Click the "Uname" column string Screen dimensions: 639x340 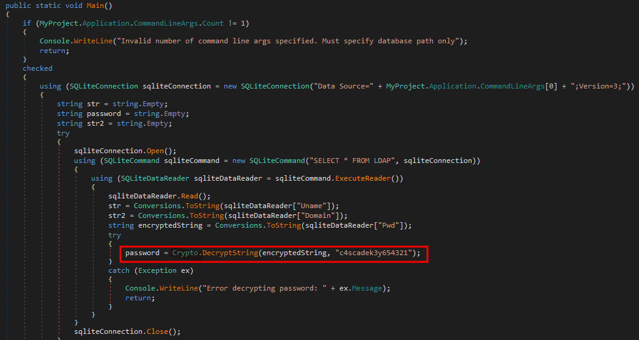tap(317, 206)
